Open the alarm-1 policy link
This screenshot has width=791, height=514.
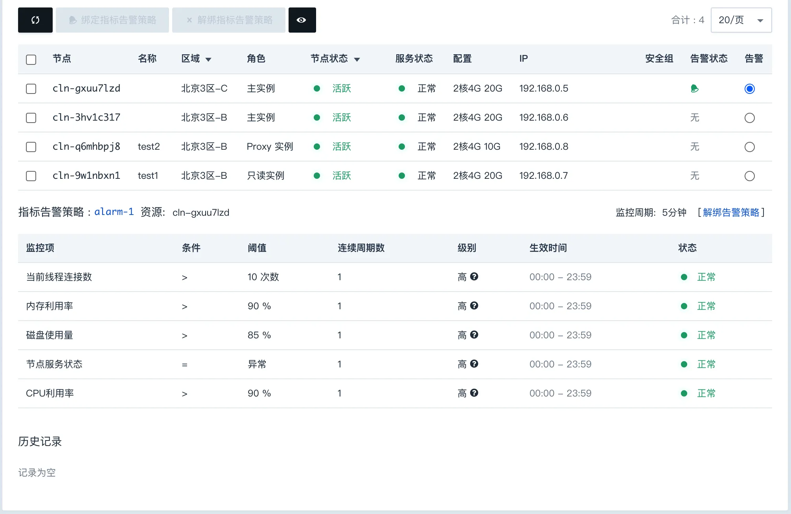[x=114, y=212]
